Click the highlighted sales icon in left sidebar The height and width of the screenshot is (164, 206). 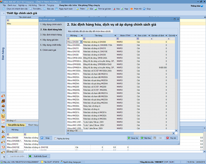3,116
